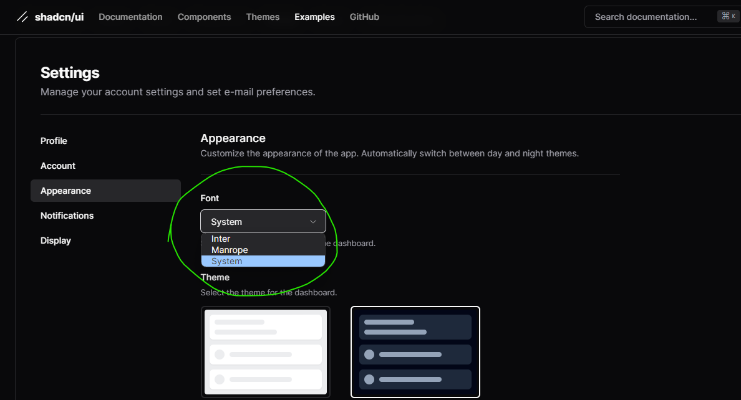Select the light theme preview card
This screenshot has width=741, height=400.
[x=266, y=352]
